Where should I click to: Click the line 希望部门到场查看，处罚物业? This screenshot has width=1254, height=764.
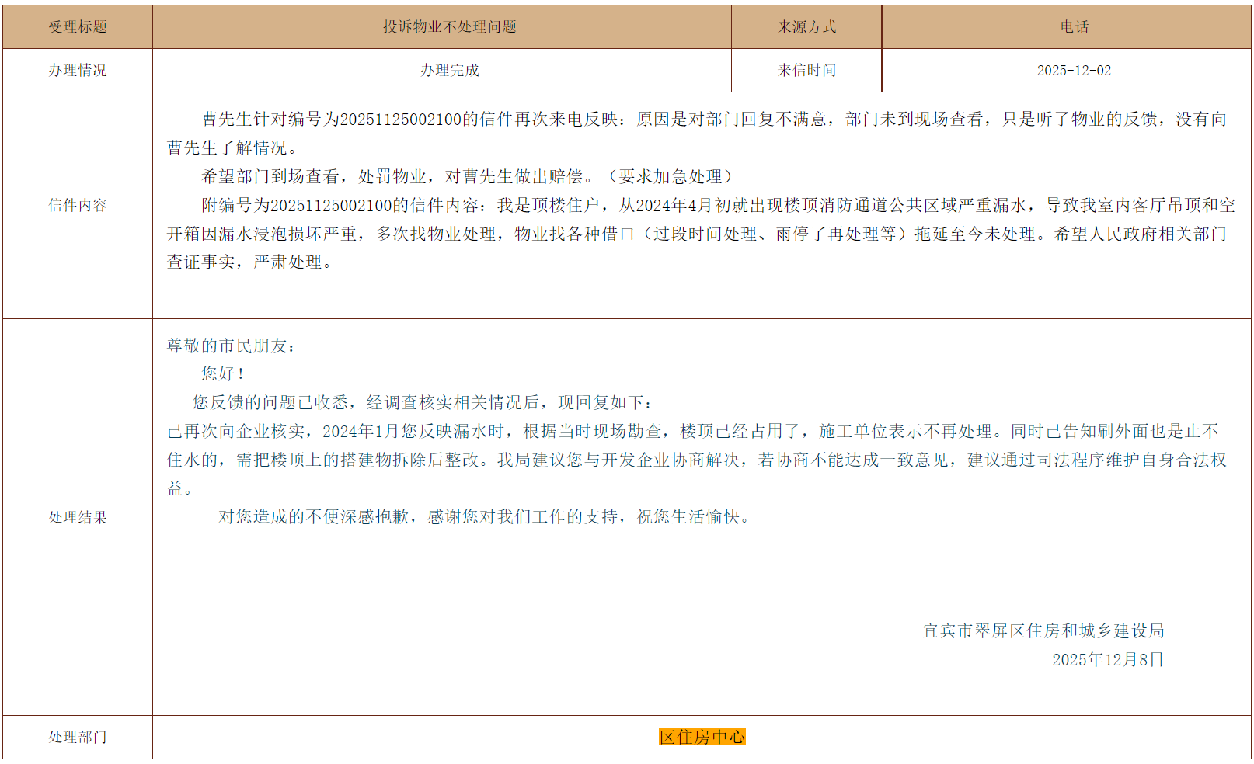click(466, 177)
